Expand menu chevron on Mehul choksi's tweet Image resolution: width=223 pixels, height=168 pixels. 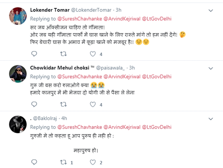(x=210, y=68)
